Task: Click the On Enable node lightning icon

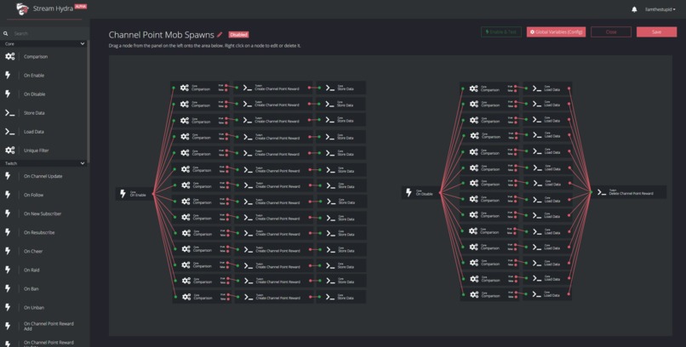Action: pos(123,194)
